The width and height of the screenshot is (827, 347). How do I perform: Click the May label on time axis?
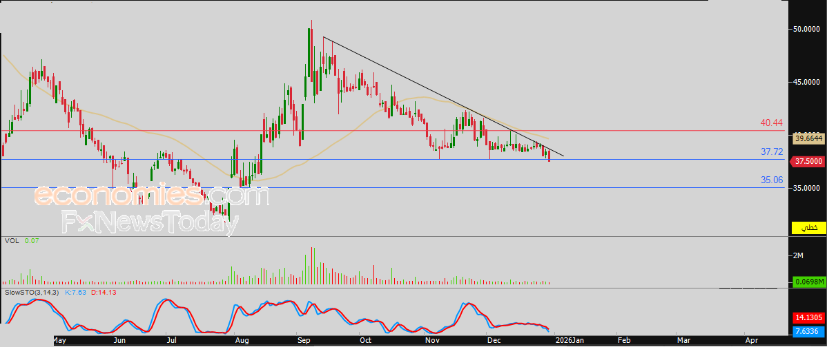click(59, 340)
